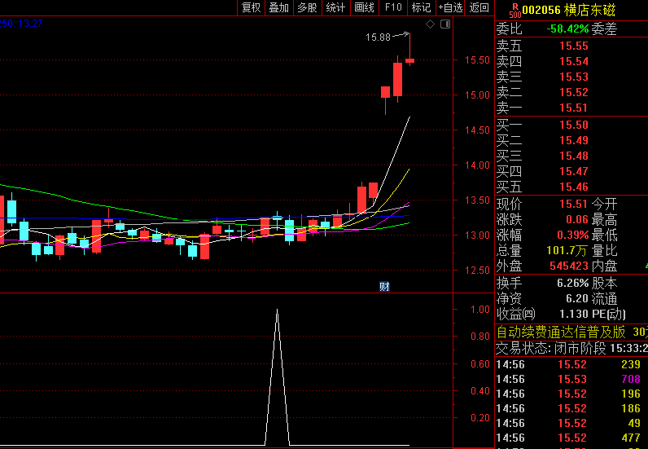
Task: Open the 自动续费通达信普及版 promotion link
Action: 561,332
